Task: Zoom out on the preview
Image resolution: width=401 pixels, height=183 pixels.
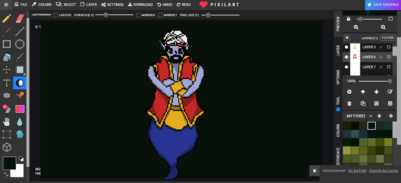Action: [x=383, y=27]
